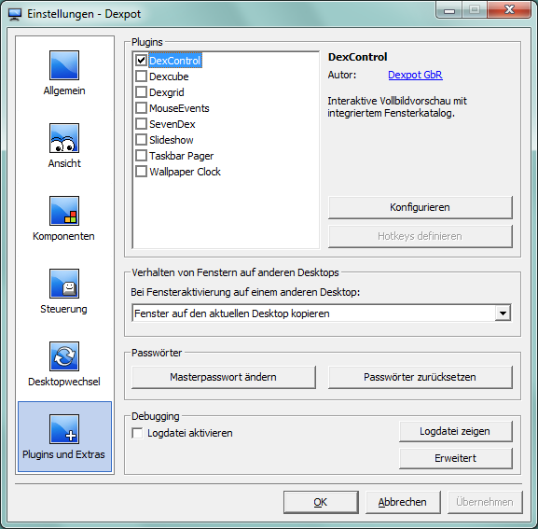Image resolution: width=538 pixels, height=529 pixels.
Task: Enable the Dexcube plugin checkbox
Action: point(141,77)
